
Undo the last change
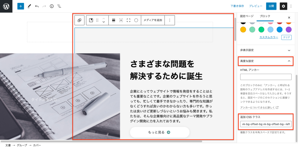click(x=37, y=6)
